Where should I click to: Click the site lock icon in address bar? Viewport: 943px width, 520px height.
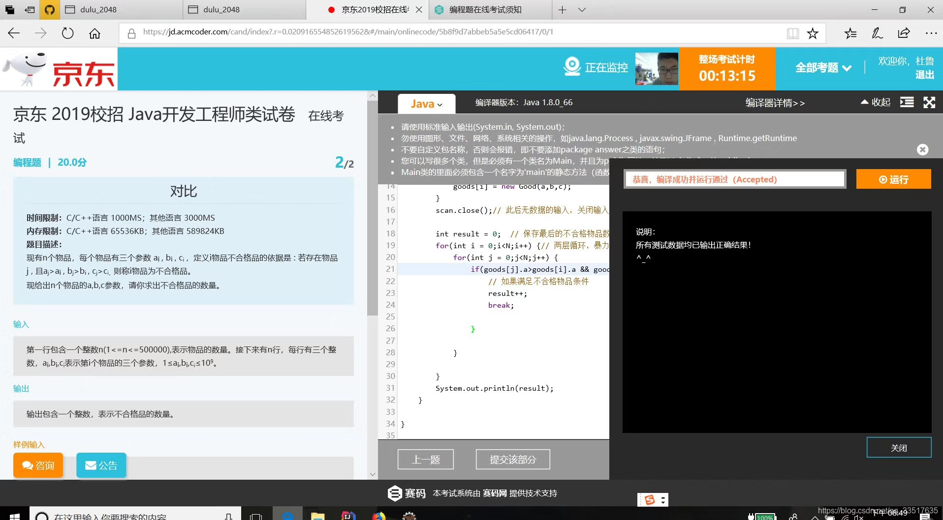coord(131,33)
